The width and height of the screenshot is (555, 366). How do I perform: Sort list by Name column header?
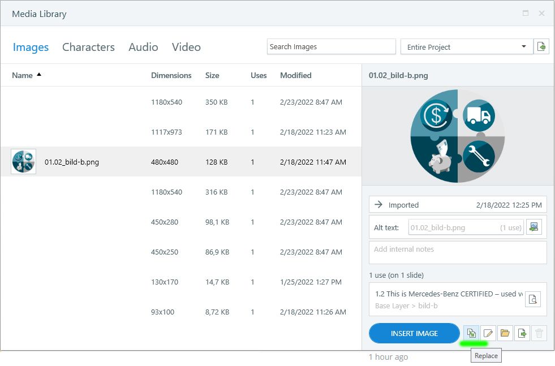coord(23,75)
